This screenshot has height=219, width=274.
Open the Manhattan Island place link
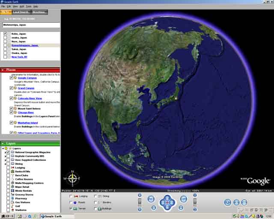28,123
